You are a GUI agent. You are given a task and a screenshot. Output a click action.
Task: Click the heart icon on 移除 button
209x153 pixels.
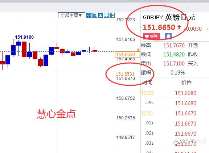(147, 36)
